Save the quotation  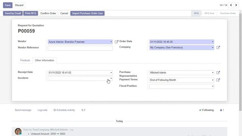click(x=8, y=5)
